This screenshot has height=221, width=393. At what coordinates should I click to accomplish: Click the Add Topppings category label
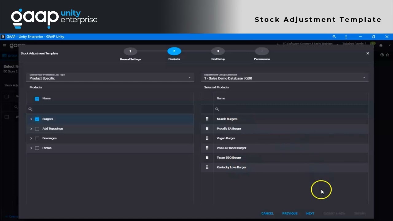click(x=53, y=129)
